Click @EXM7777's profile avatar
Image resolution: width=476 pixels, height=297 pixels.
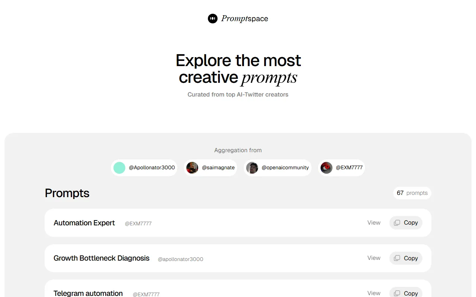point(326,167)
